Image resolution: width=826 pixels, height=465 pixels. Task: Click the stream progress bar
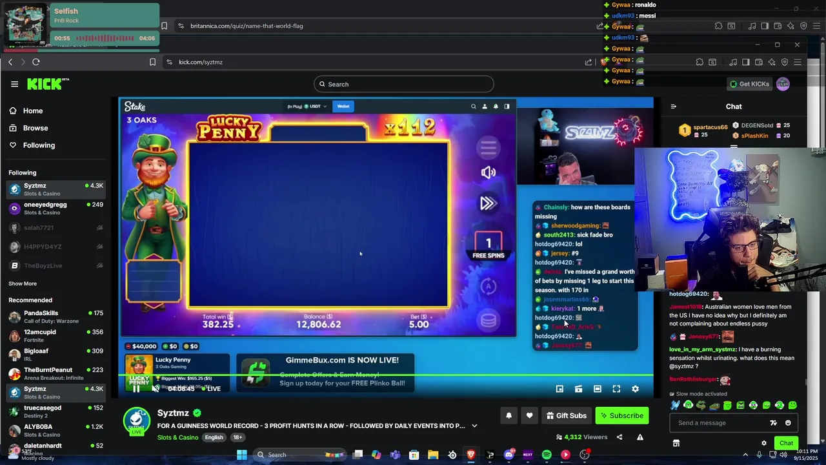tap(386, 375)
